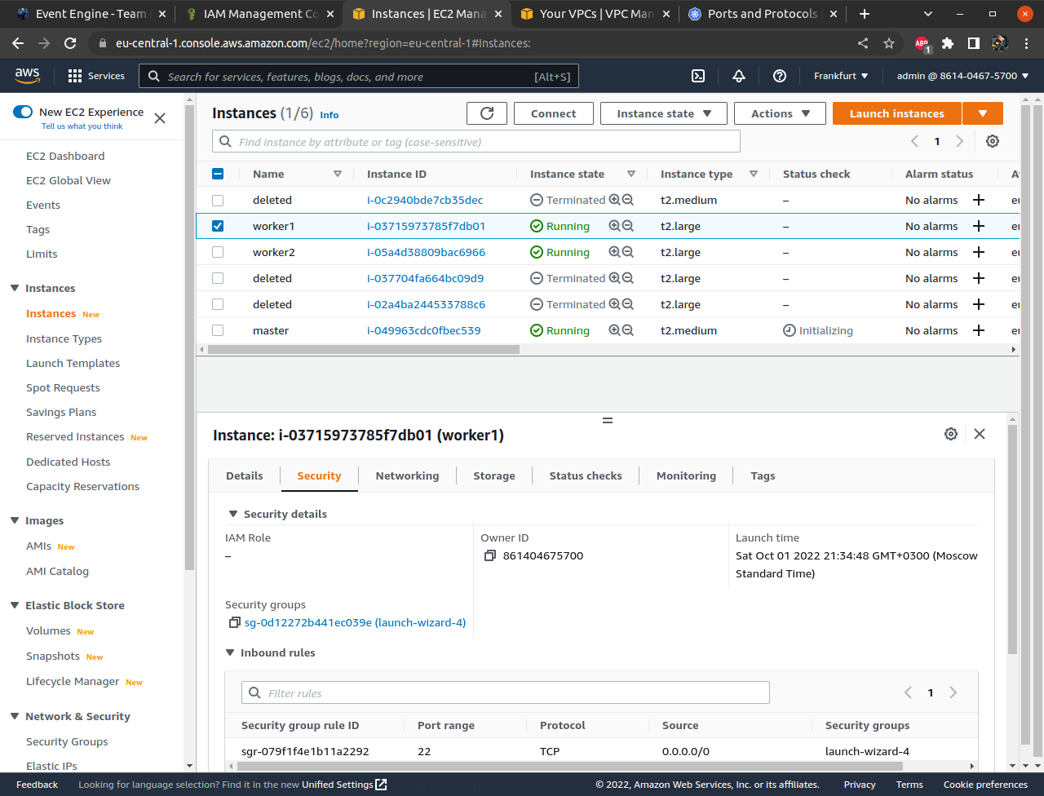This screenshot has width=1044, height=796.
Task: Toggle the select-all instances checkbox
Action: point(218,174)
